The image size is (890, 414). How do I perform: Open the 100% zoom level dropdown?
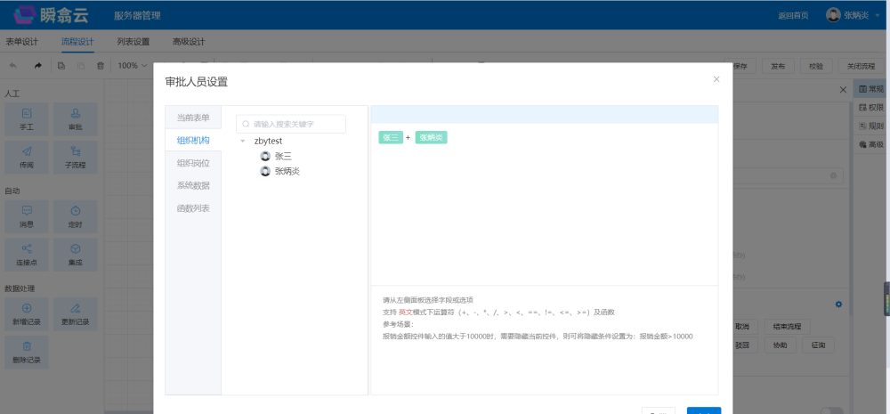133,65
